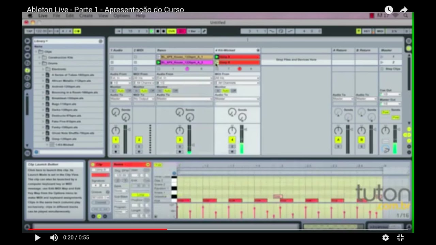Open the Cue Out dropdown in Master
The height and width of the screenshot is (245, 436).
(390, 94)
